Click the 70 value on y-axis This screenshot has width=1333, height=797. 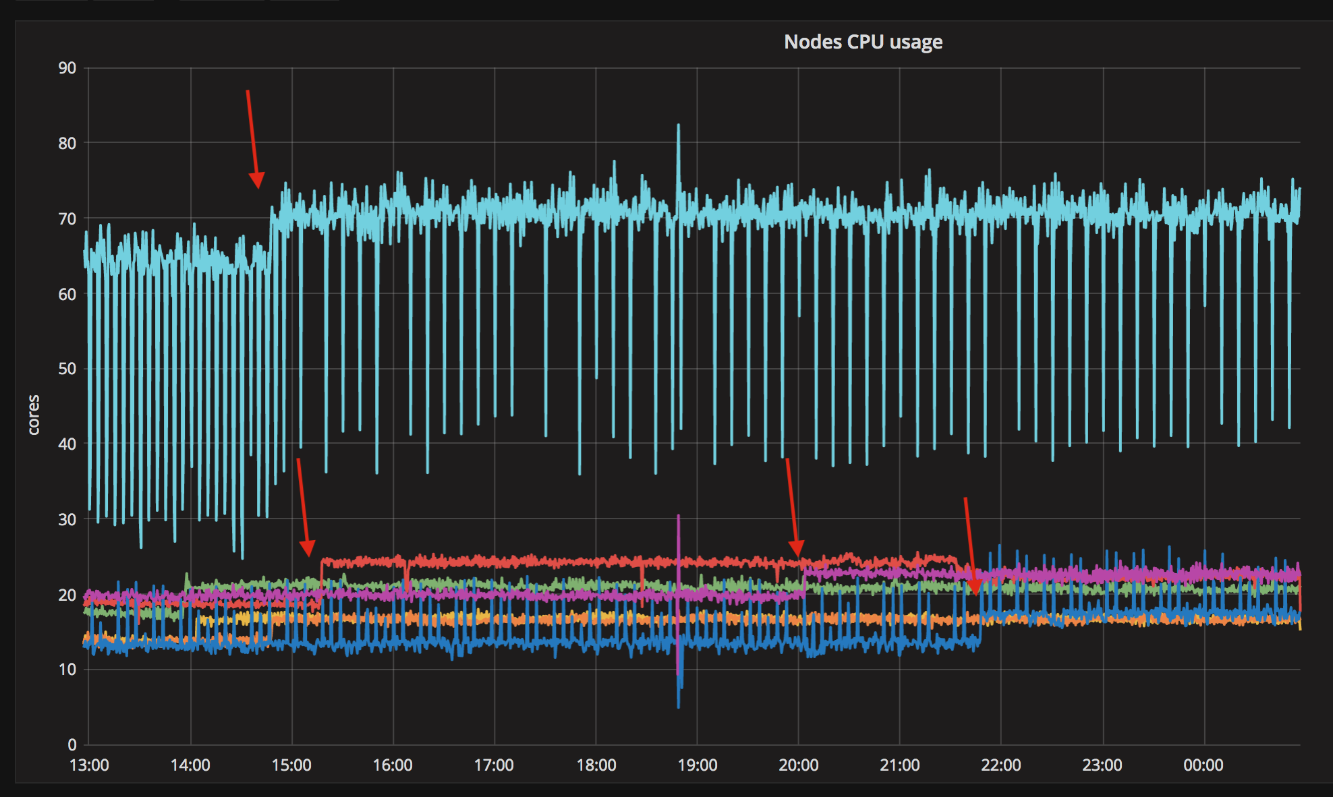pyautogui.click(x=67, y=218)
